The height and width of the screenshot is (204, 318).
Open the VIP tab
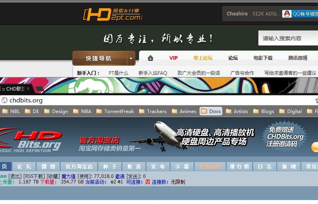173,58
